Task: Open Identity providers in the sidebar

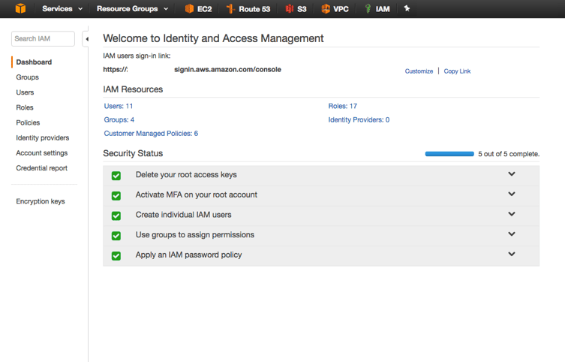Action: (43, 137)
